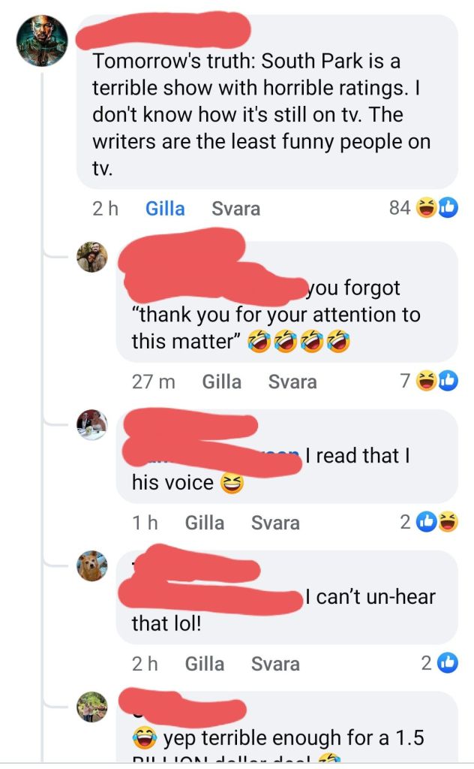Click thumbs-up icon on the 'un-hear' comment
The image size is (474, 769).
click(x=447, y=663)
